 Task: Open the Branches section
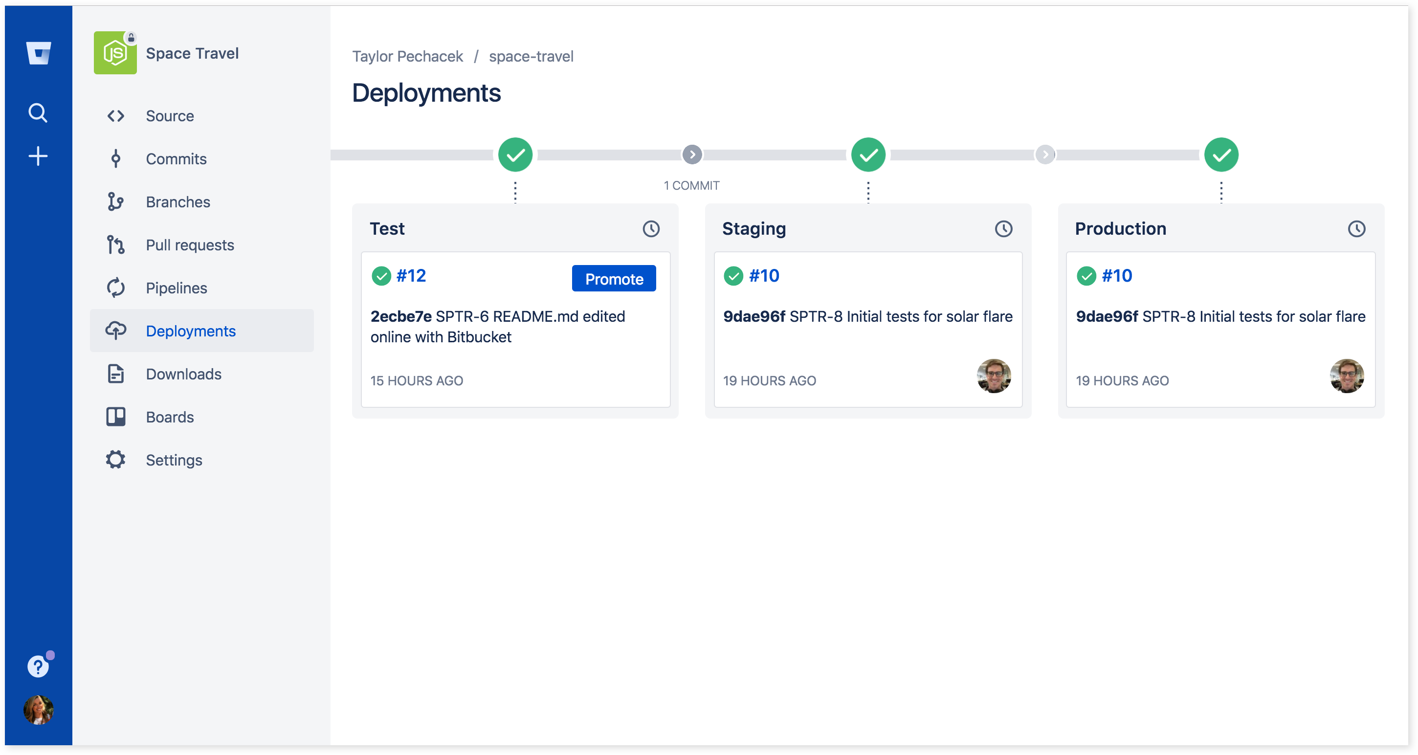click(178, 202)
